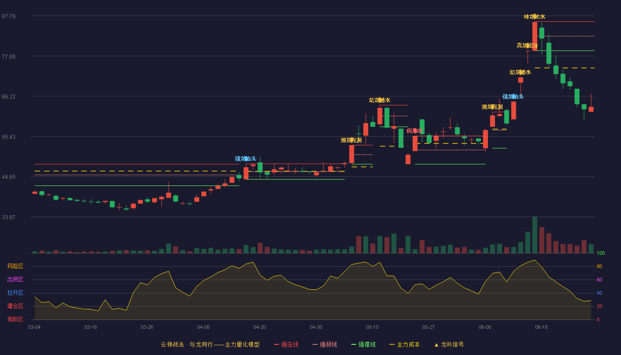This screenshot has width=621, height=355.
Task: Click the 04-20 date axis label
Action: [259, 327]
